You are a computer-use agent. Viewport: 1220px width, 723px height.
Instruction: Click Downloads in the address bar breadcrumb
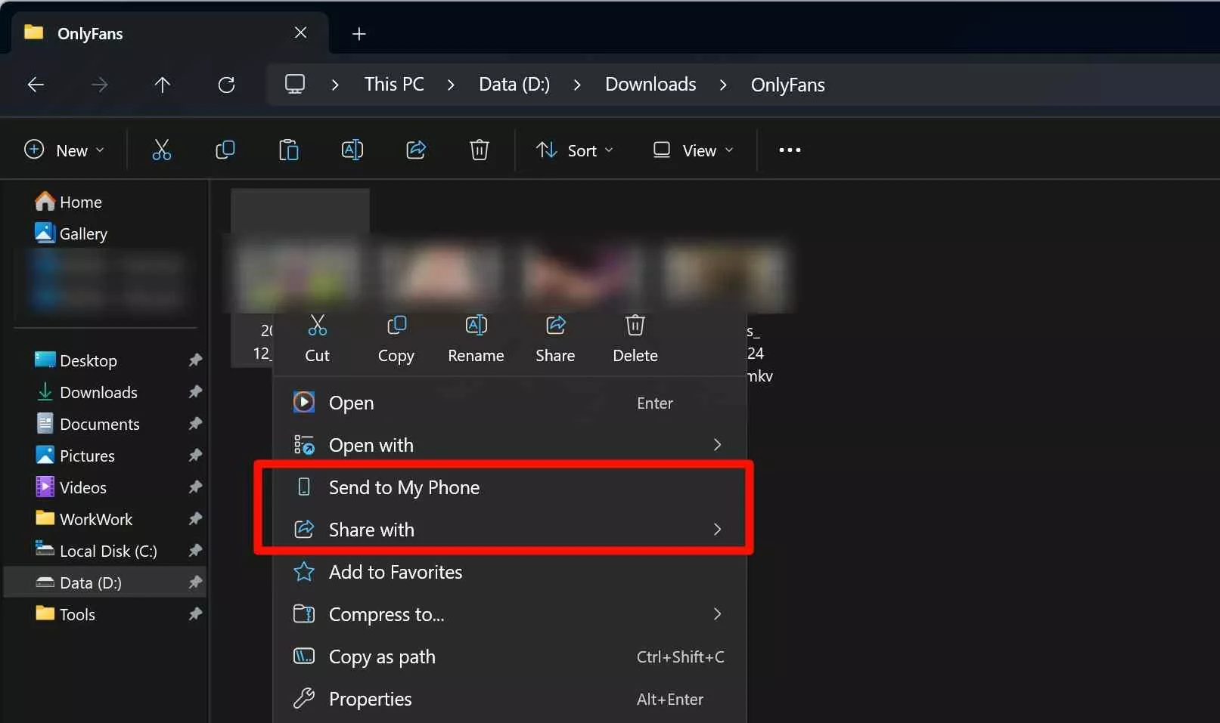(x=650, y=85)
